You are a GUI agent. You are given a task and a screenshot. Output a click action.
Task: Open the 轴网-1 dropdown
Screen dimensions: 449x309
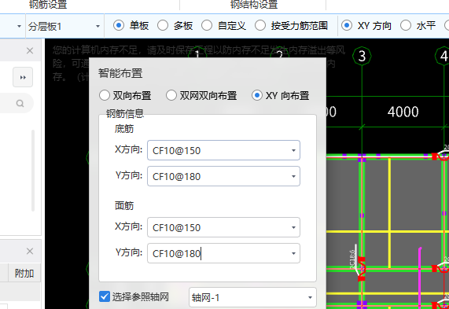(252, 297)
